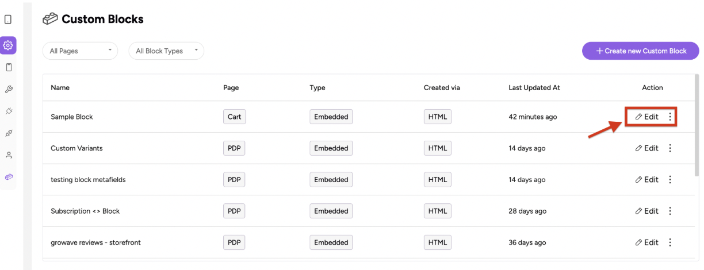Edit the Sample Block row
Image resolution: width=704 pixels, height=270 pixels.
[x=647, y=117]
